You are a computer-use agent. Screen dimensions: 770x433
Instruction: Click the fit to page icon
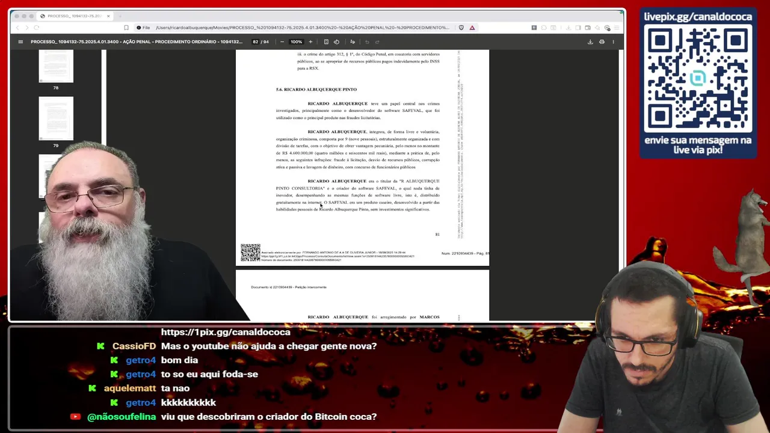click(x=326, y=41)
